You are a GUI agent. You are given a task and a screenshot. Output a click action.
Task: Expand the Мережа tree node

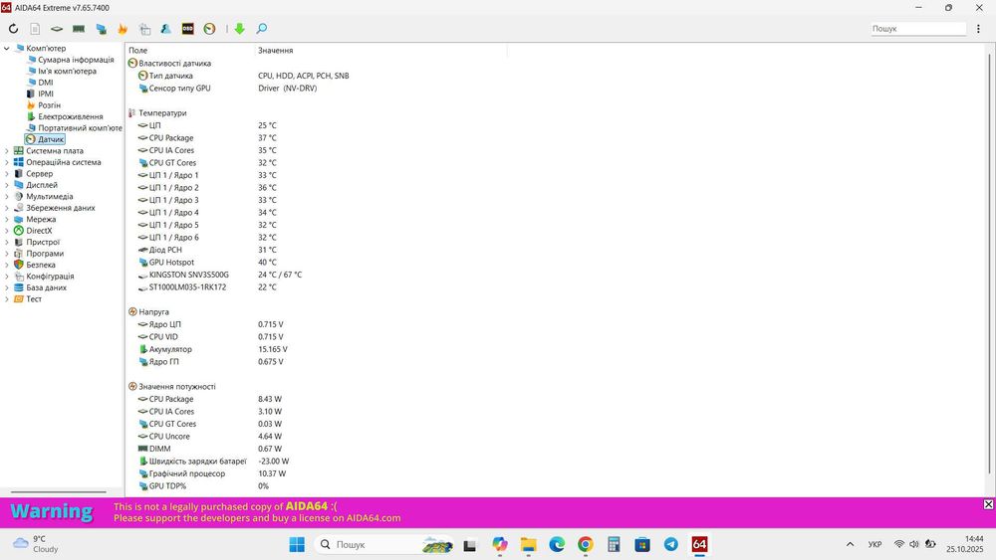pyautogui.click(x=6, y=220)
